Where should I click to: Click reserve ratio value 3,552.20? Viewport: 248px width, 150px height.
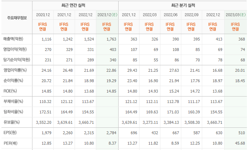pyautogui.click(x=44, y=122)
